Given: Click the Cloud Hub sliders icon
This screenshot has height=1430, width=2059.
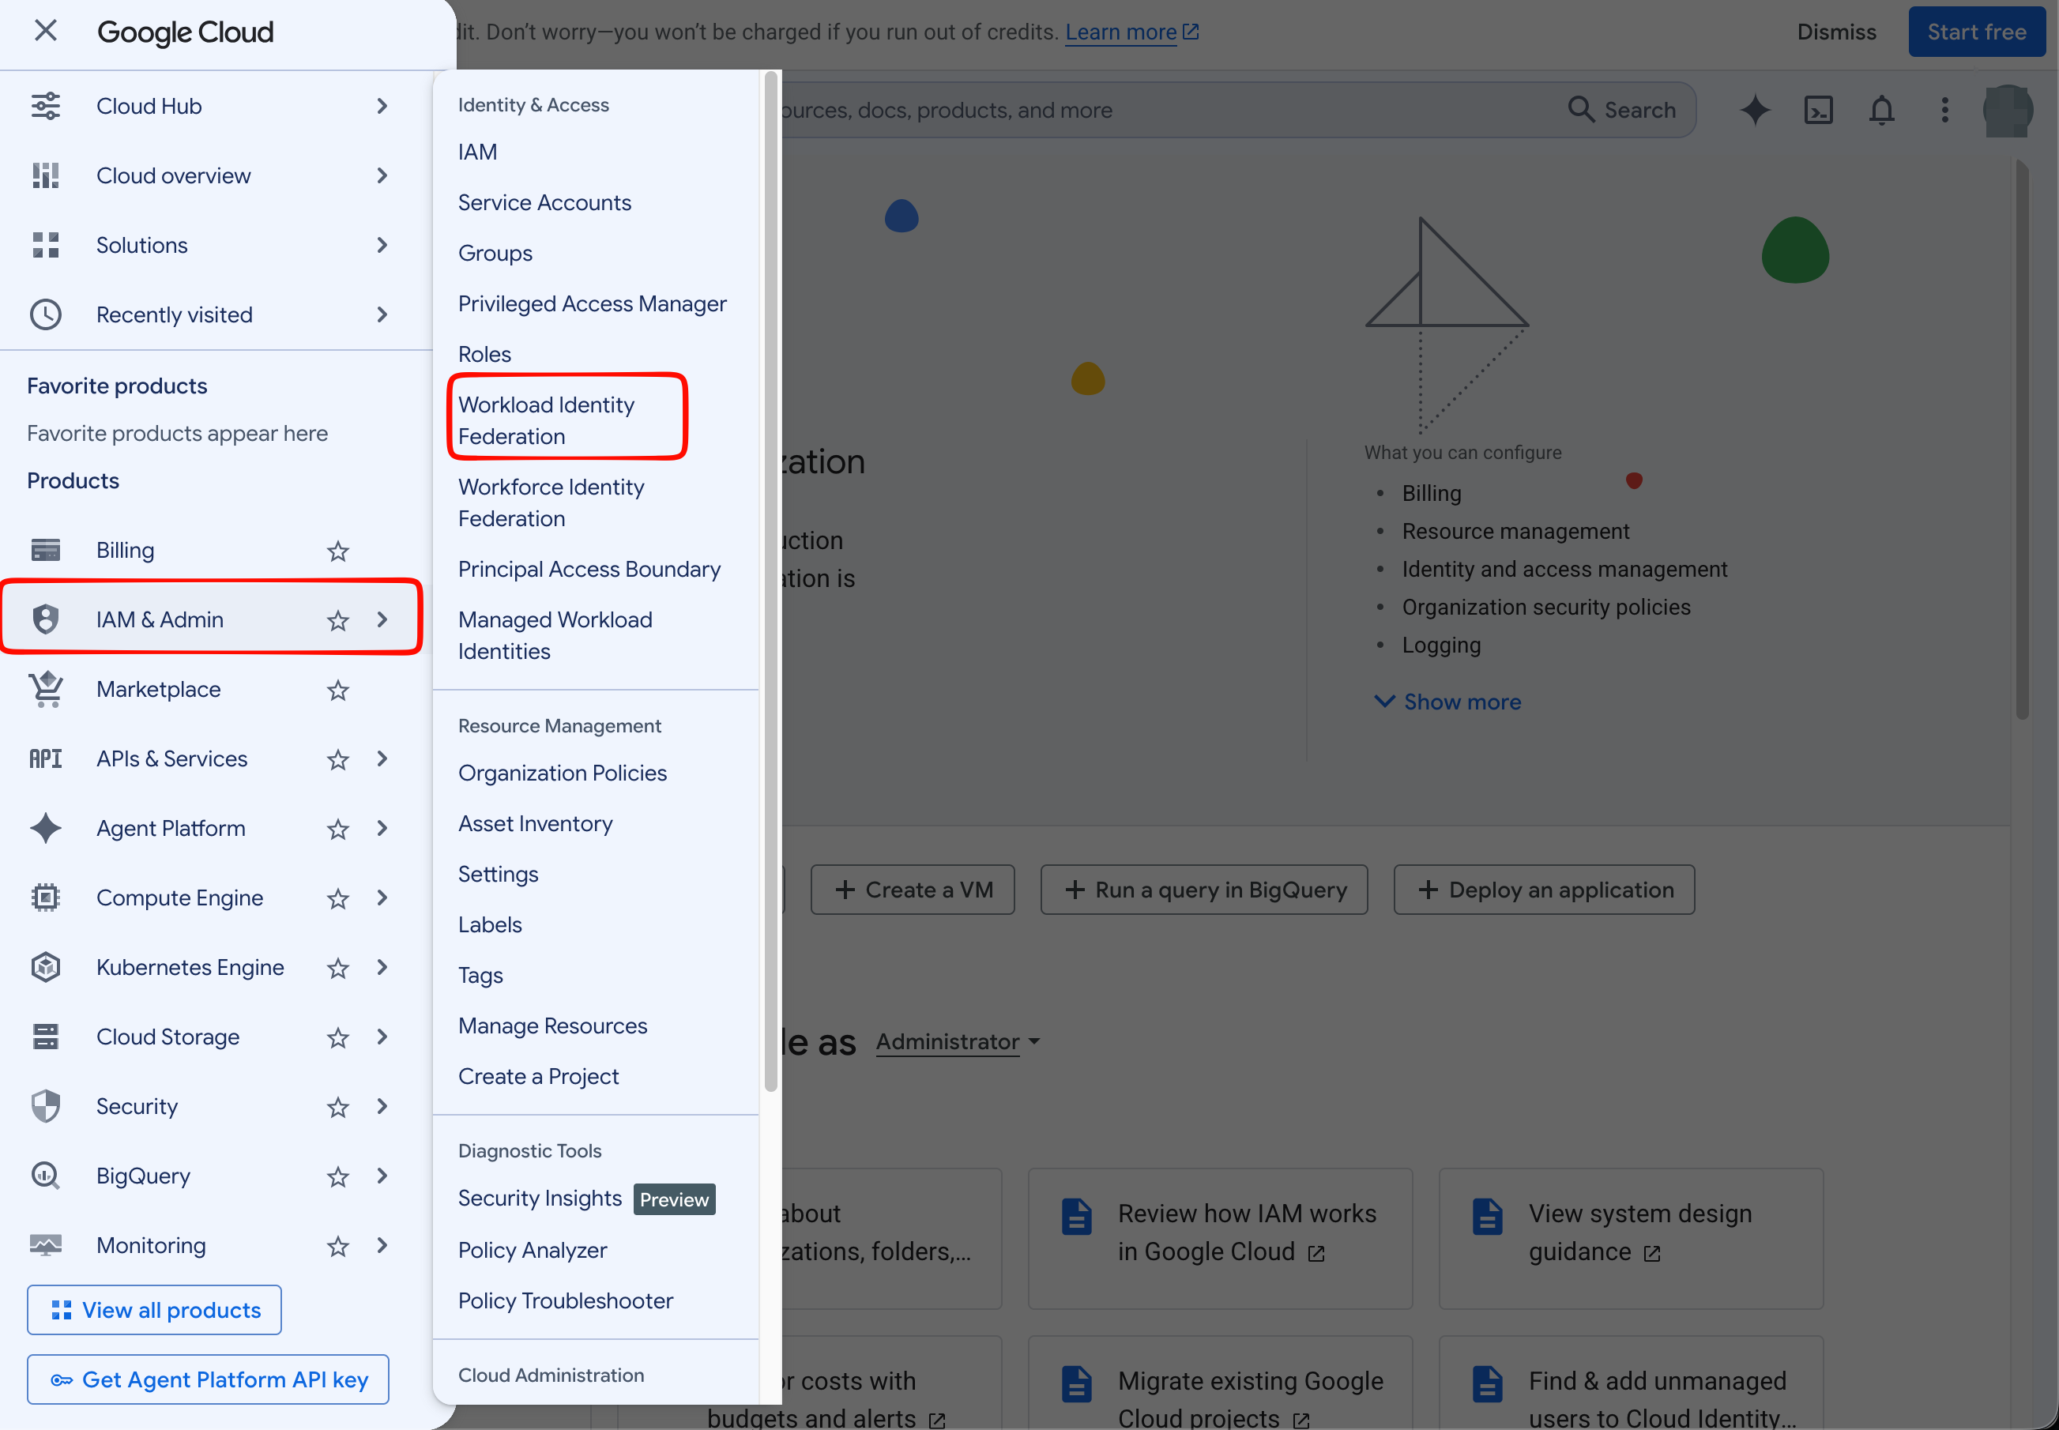Looking at the screenshot, I should tap(46, 106).
